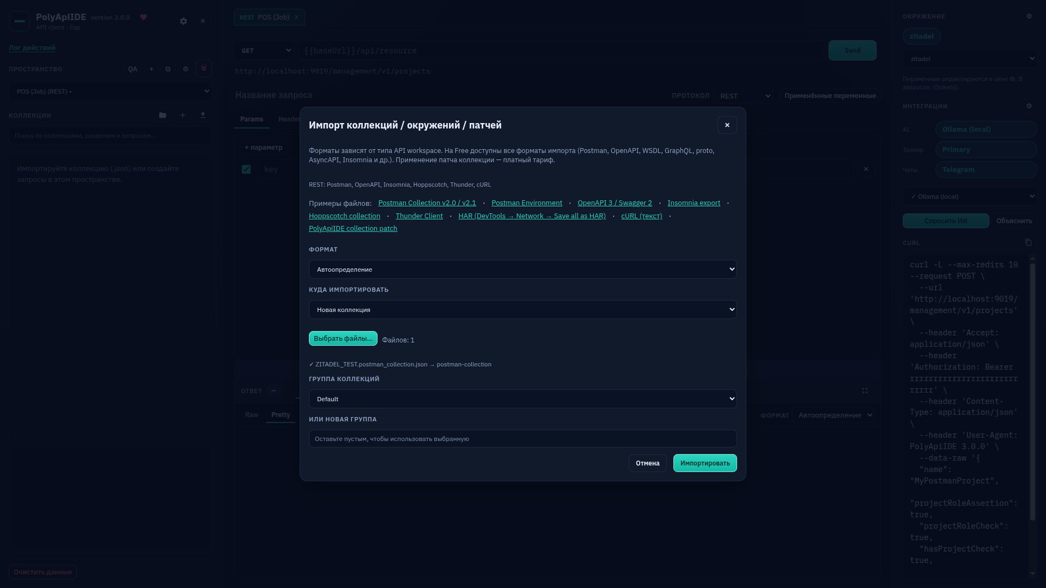1046x588 pixels.
Task: Close the POS (Job) request tab
Action: coord(296,17)
